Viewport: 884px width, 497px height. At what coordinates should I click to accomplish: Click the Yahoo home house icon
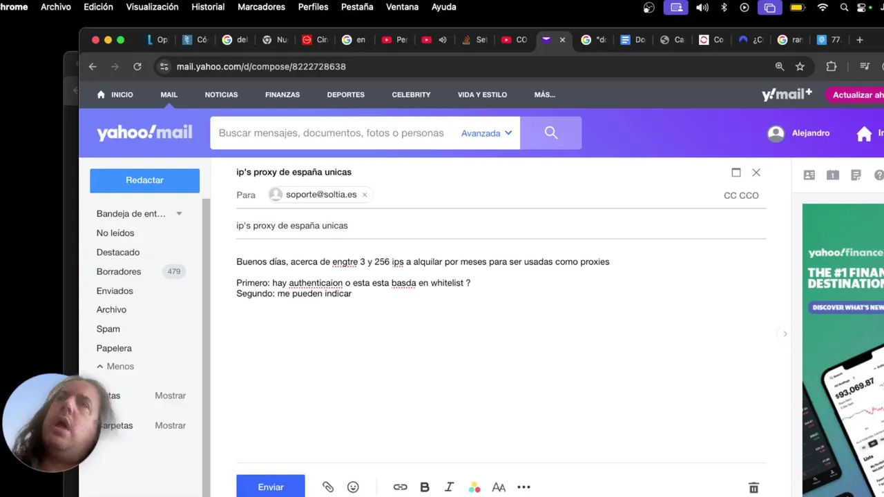click(864, 134)
